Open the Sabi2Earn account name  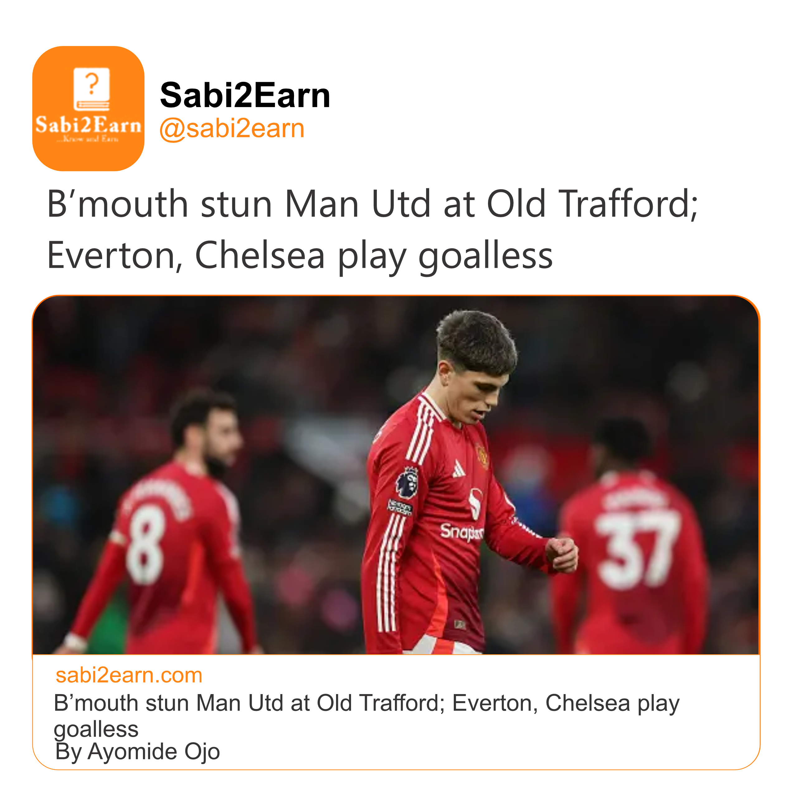(245, 95)
